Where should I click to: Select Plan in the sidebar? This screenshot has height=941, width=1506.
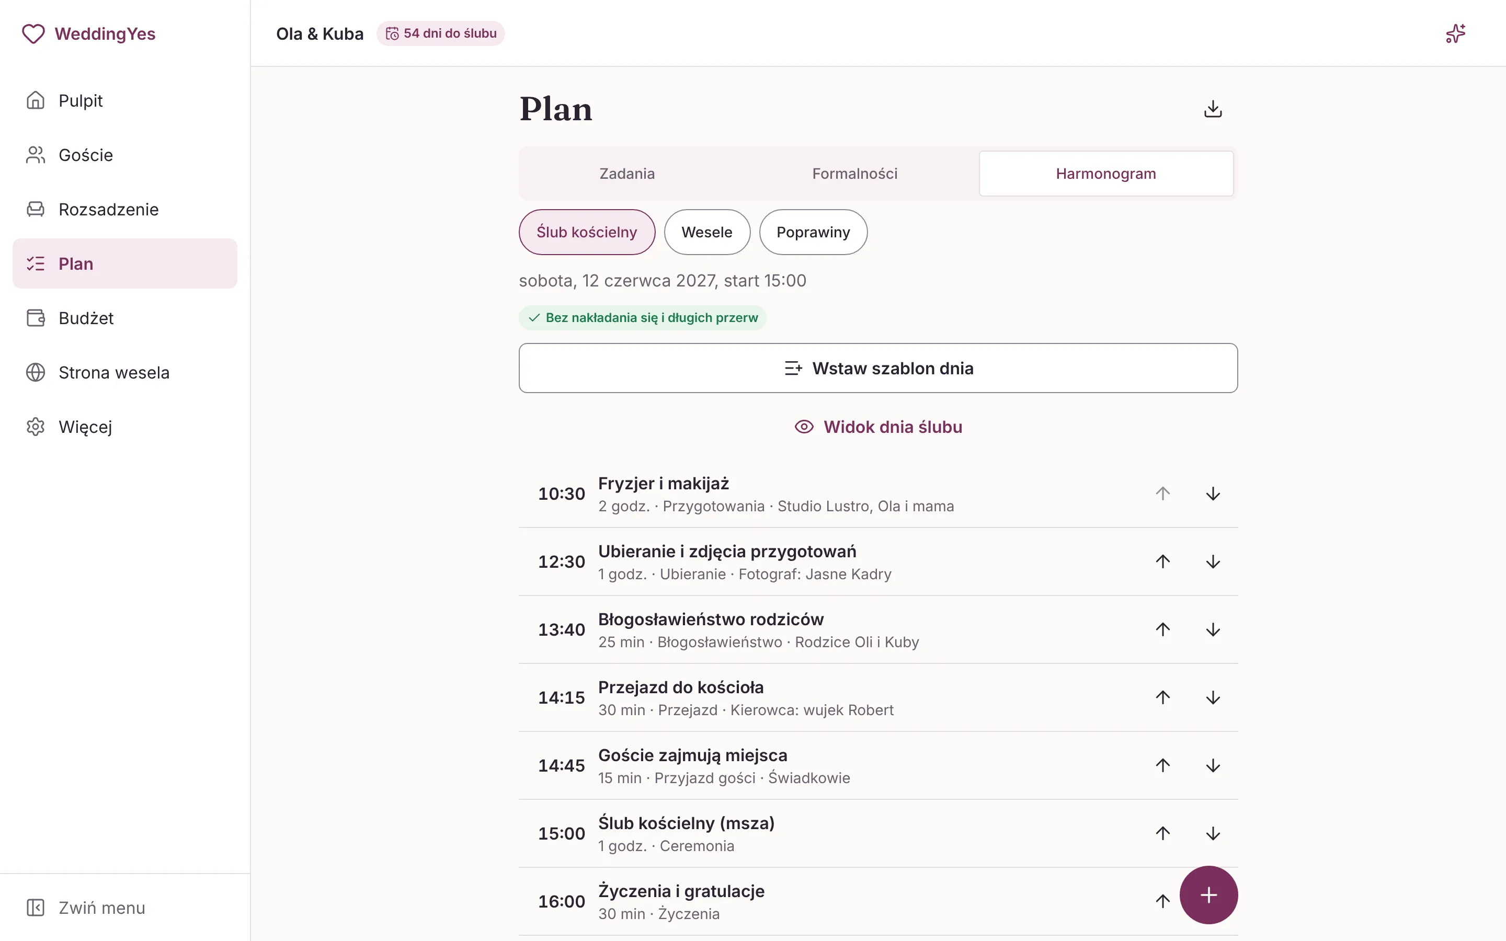[124, 263]
